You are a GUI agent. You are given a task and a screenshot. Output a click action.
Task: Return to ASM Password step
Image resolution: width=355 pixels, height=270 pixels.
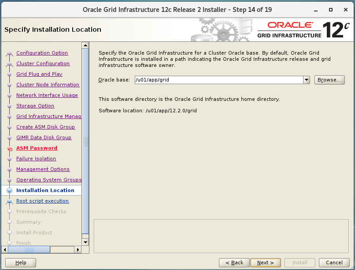(x=37, y=148)
